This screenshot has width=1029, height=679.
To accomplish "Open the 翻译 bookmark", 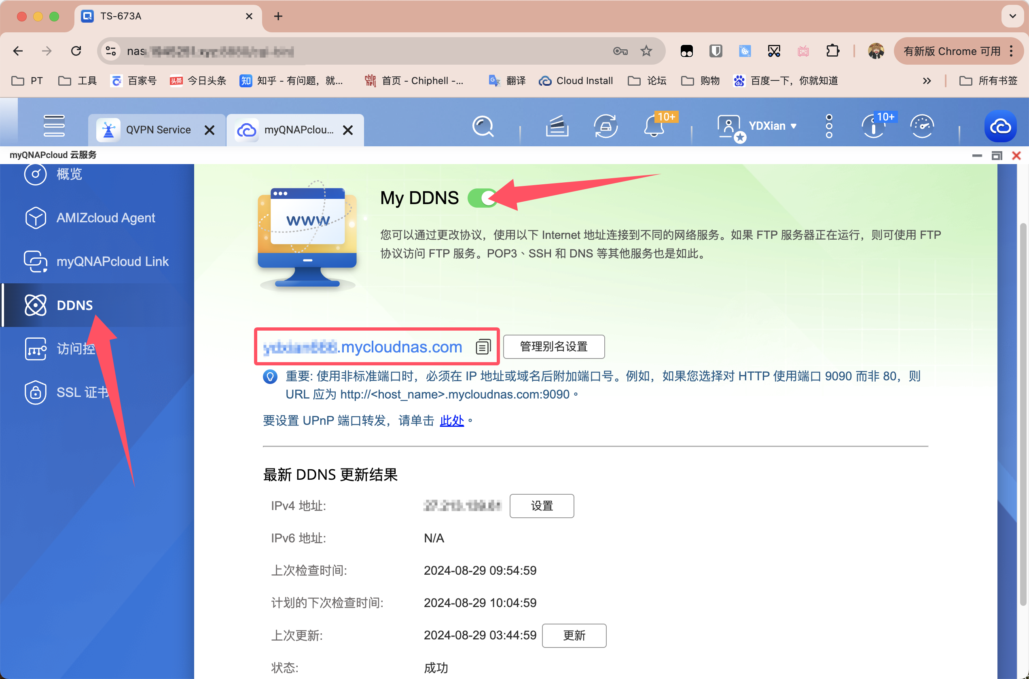I will [x=507, y=81].
